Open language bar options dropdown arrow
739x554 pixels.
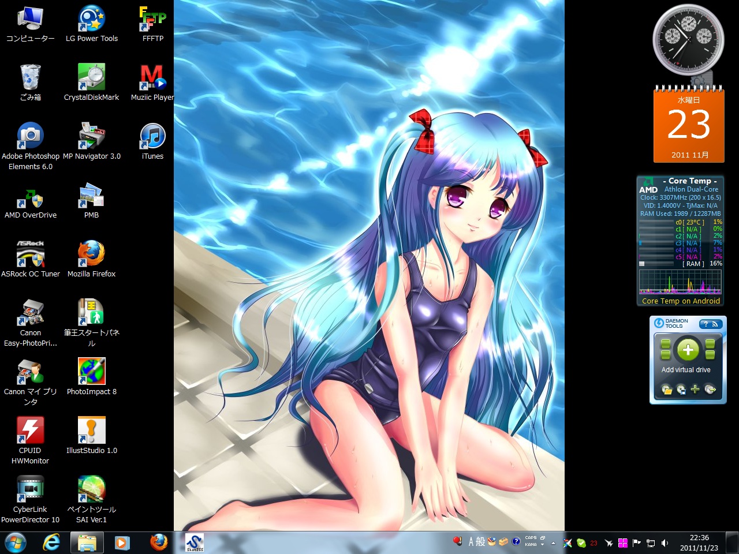click(542, 545)
